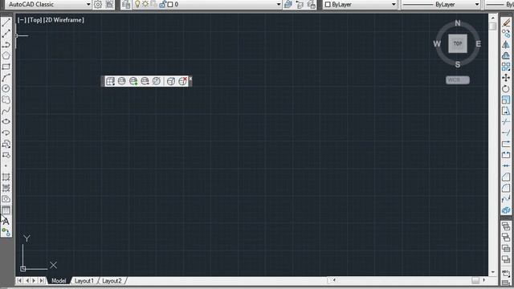The image size is (514, 289).
Task: Click Make Object's Layer Current icon
Action: 288,5
